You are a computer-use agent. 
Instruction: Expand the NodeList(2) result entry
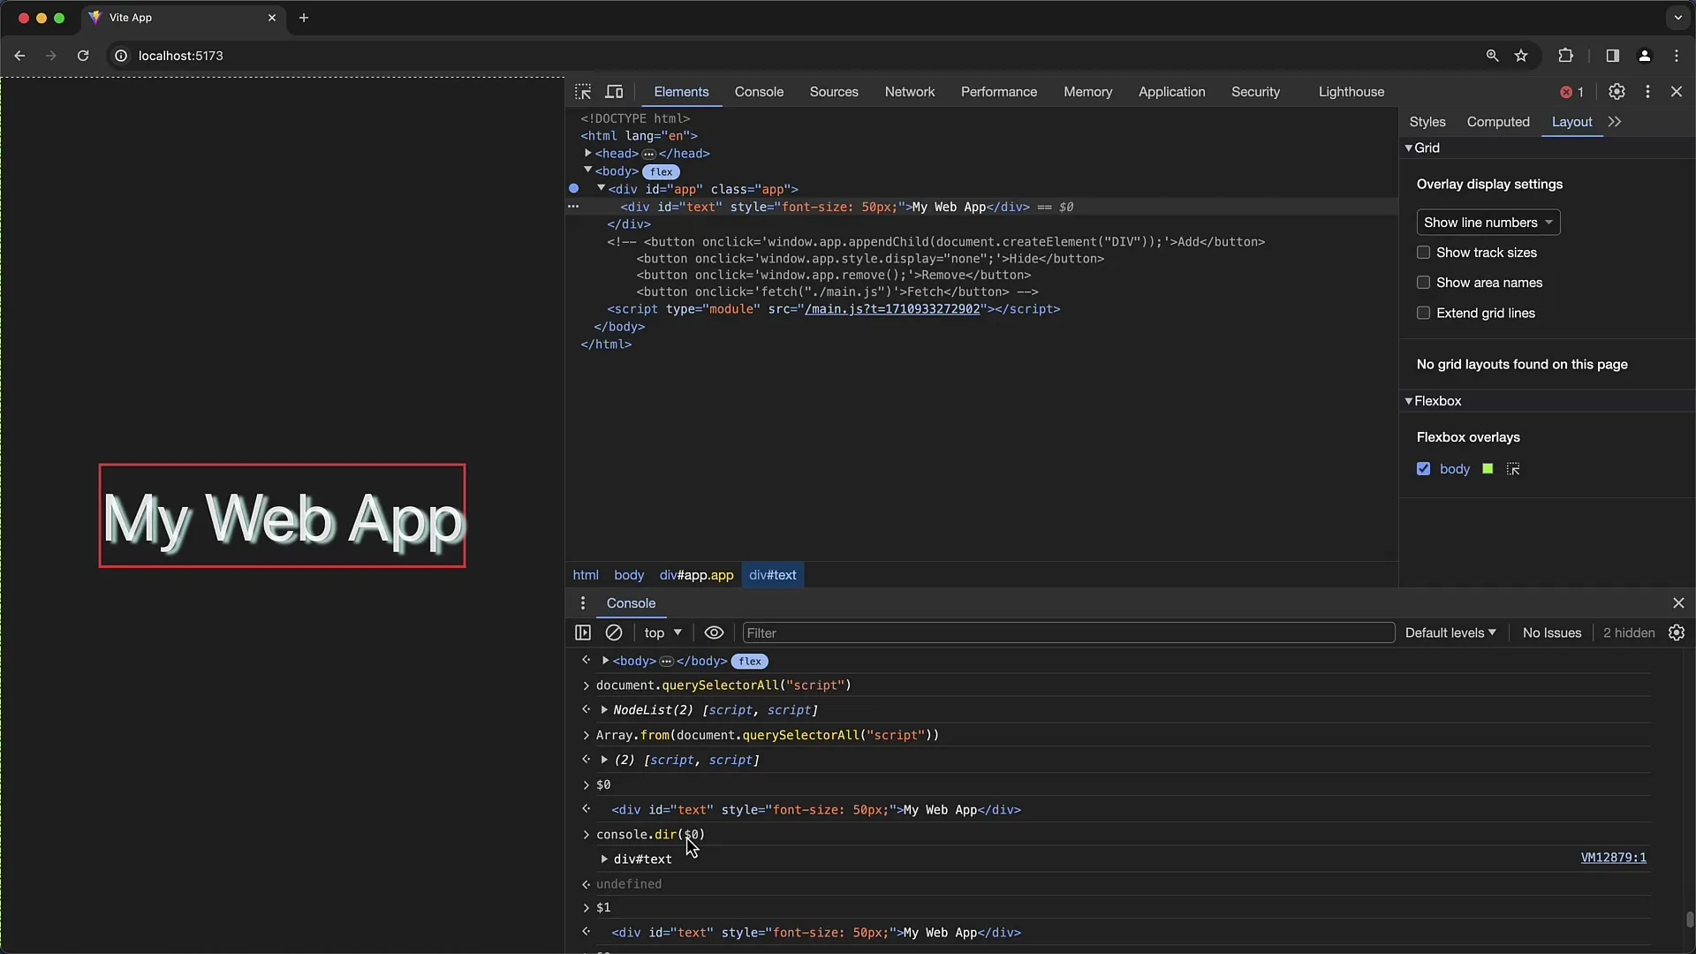[x=606, y=709]
